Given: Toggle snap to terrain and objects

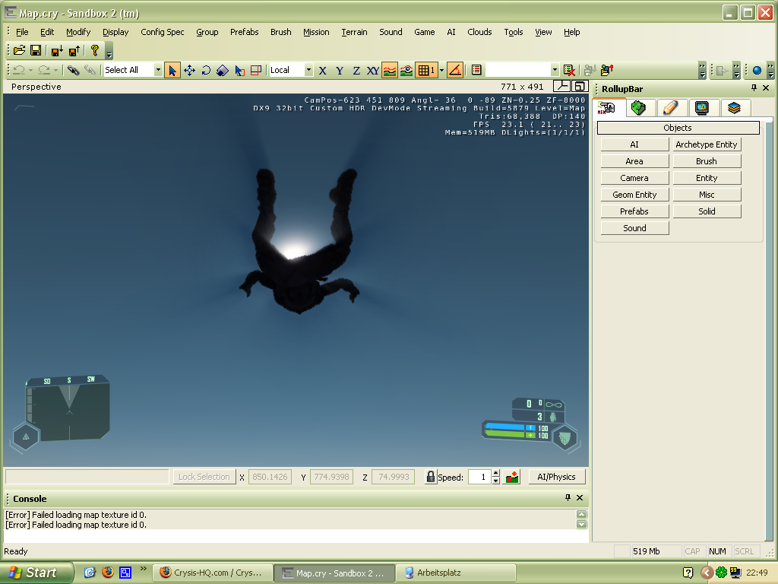Looking at the screenshot, I should 406,70.
